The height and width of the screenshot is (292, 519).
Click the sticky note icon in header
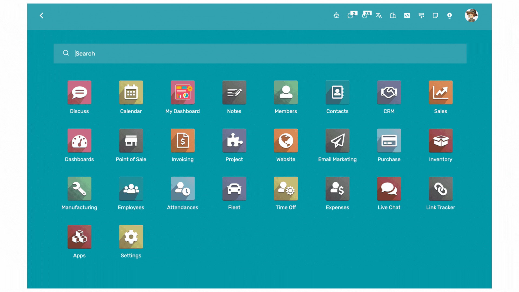(x=435, y=15)
